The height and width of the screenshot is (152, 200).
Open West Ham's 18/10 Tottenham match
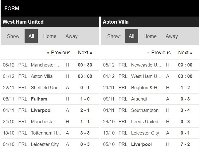pos(46,133)
